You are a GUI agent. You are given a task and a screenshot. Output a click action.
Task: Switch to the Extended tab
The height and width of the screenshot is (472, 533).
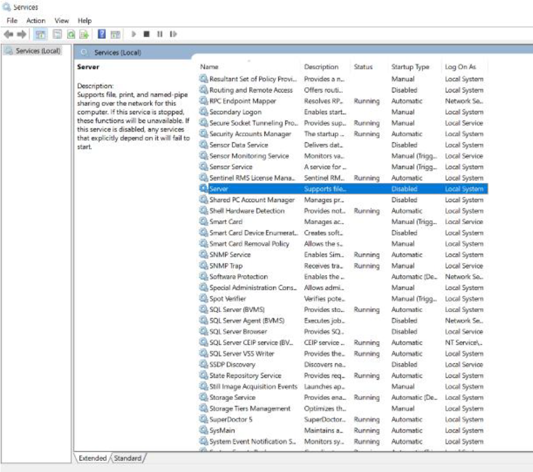(x=92, y=458)
